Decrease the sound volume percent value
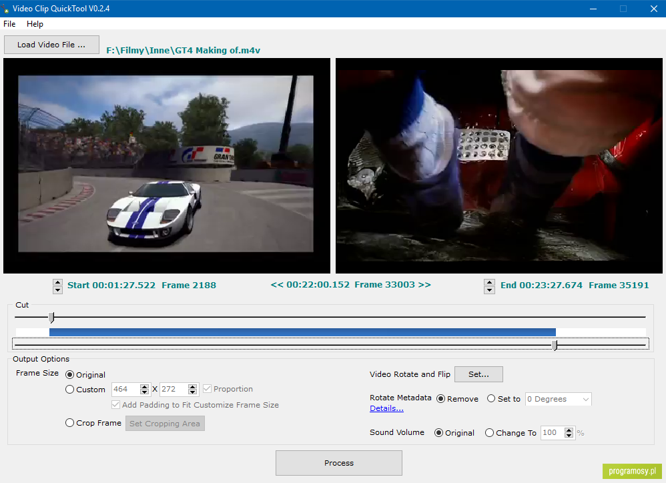This screenshot has height=483, width=666. (569, 436)
